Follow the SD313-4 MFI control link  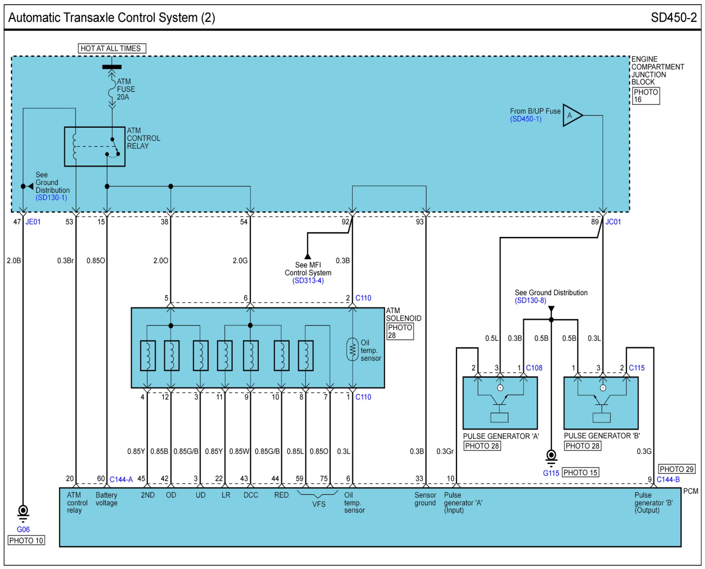308,280
